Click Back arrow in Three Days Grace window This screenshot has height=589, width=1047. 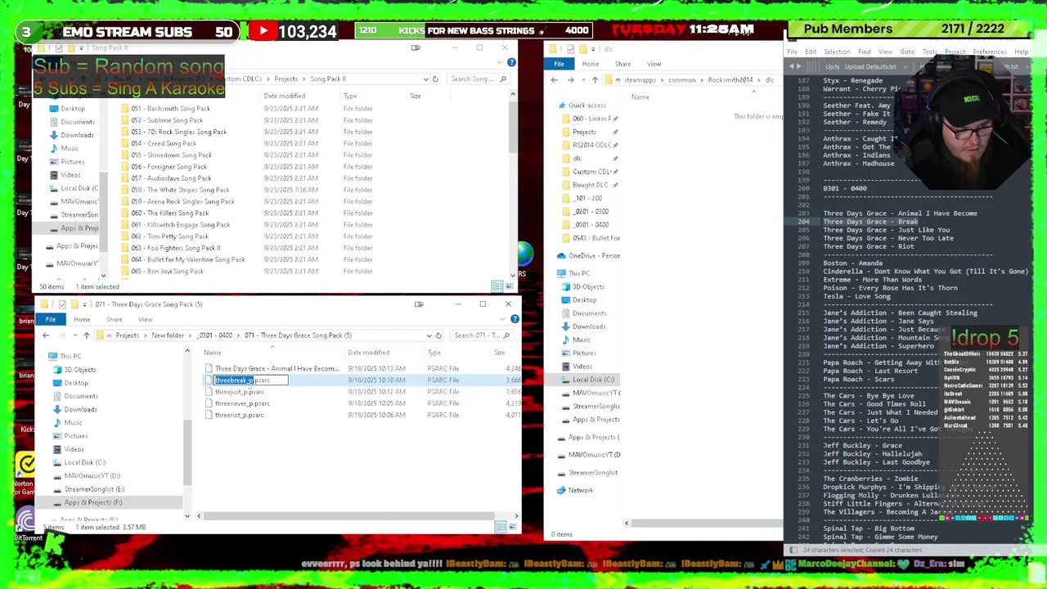click(x=46, y=335)
